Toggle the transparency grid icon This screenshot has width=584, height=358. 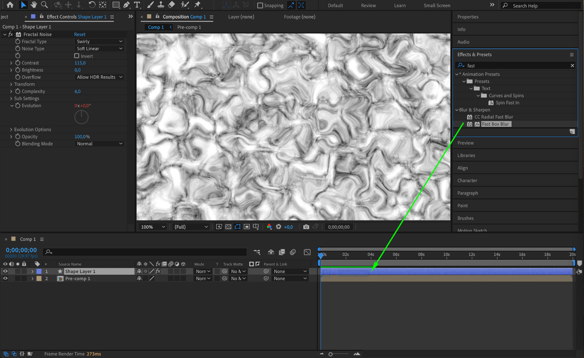click(x=228, y=227)
